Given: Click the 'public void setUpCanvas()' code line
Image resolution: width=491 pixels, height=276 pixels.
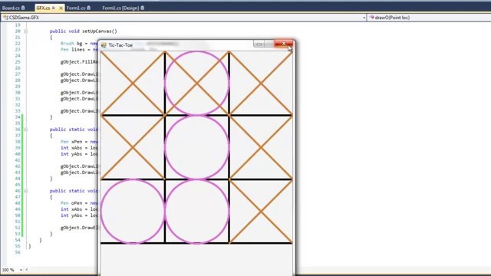Looking at the screenshot, I should click(x=84, y=31).
